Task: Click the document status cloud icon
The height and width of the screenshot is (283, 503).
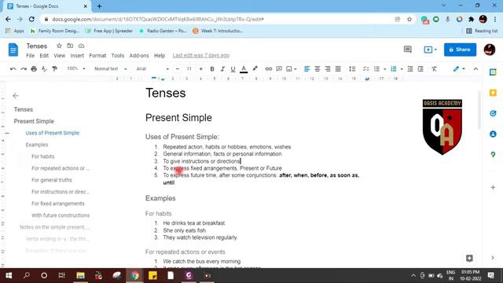Action: (x=81, y=46)
